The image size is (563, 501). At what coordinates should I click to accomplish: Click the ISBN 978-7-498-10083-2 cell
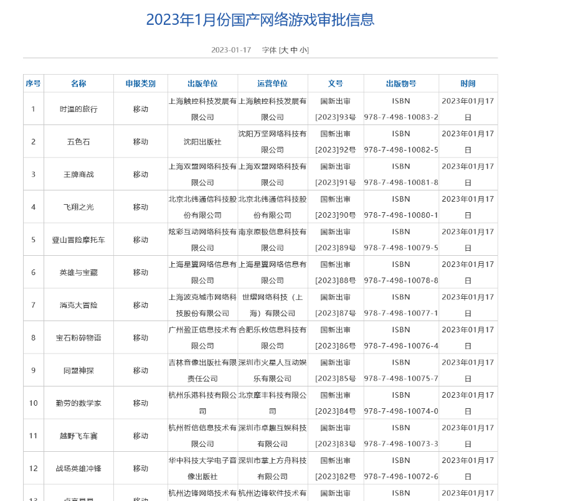400,108
